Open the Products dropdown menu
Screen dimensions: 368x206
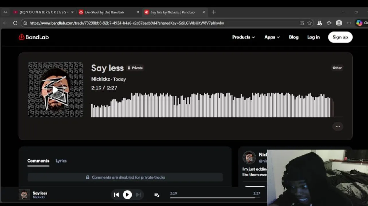(243, 37)
